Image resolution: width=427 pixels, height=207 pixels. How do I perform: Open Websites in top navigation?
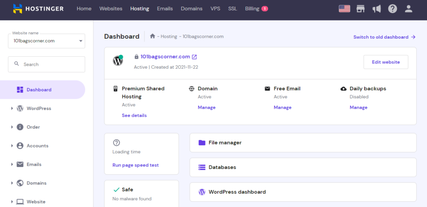111,9
